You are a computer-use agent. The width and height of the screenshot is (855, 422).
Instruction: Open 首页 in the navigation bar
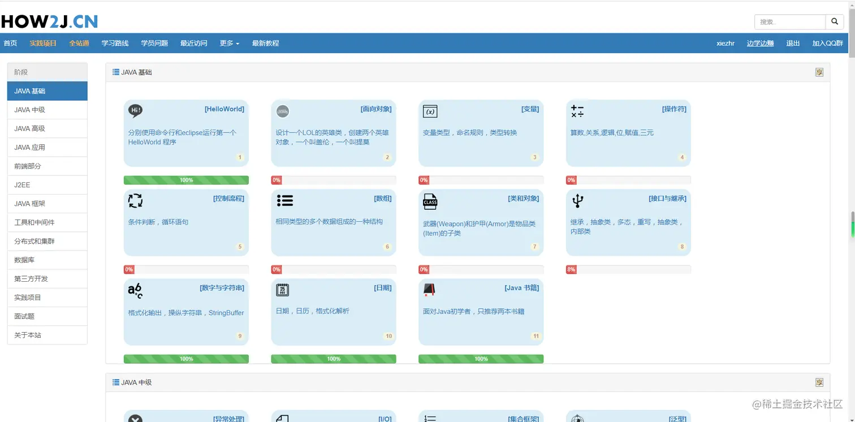(10, 43)
